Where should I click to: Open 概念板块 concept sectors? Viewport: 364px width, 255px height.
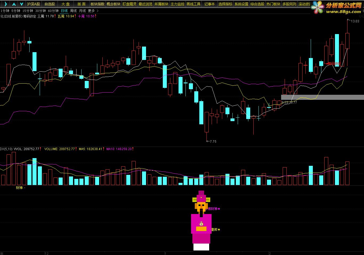[x=114, y=4]
